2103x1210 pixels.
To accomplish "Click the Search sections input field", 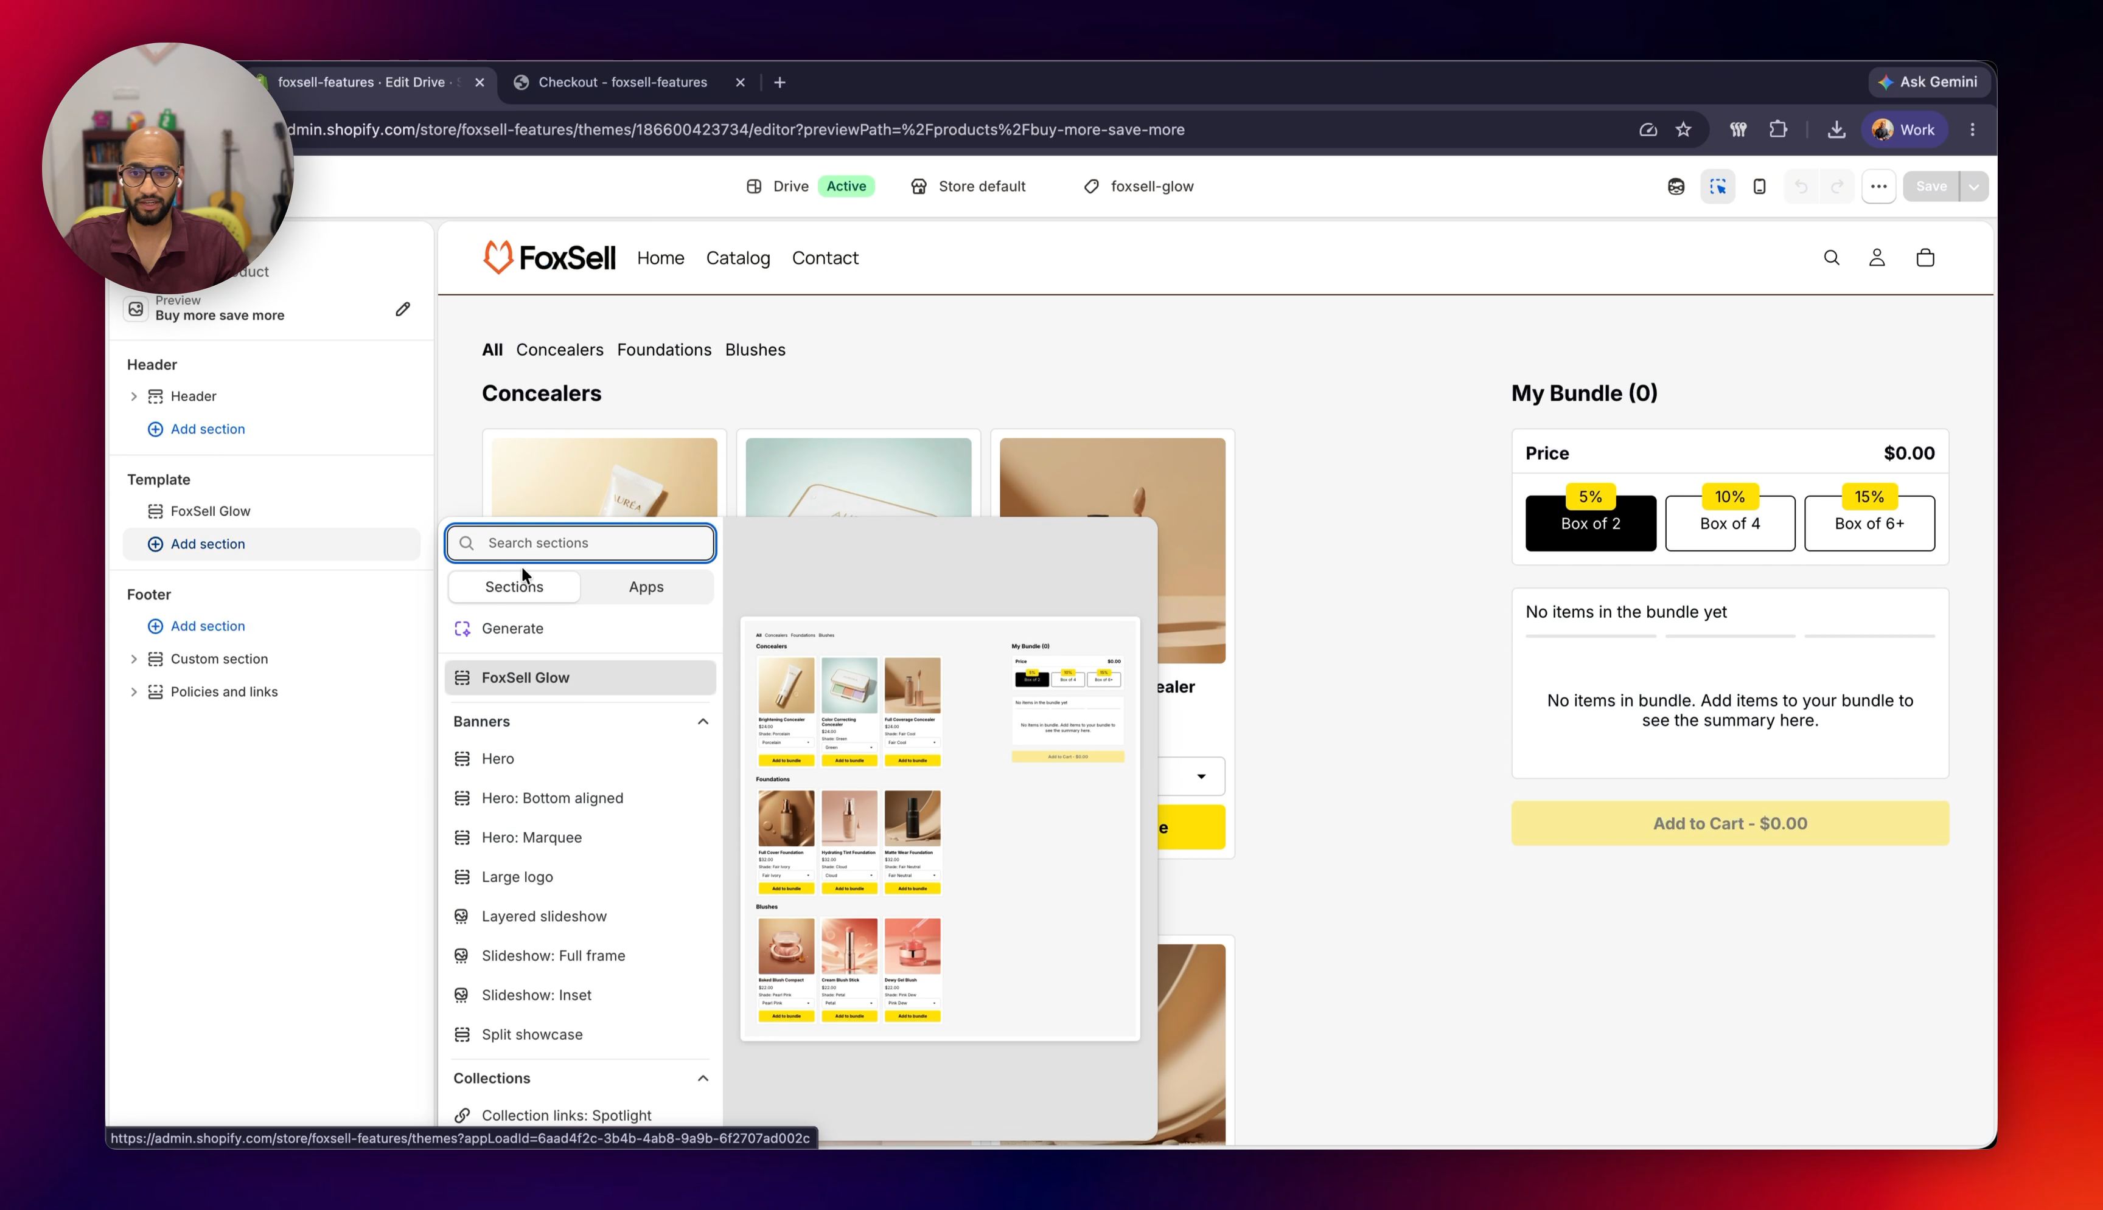I will point(581,542).
